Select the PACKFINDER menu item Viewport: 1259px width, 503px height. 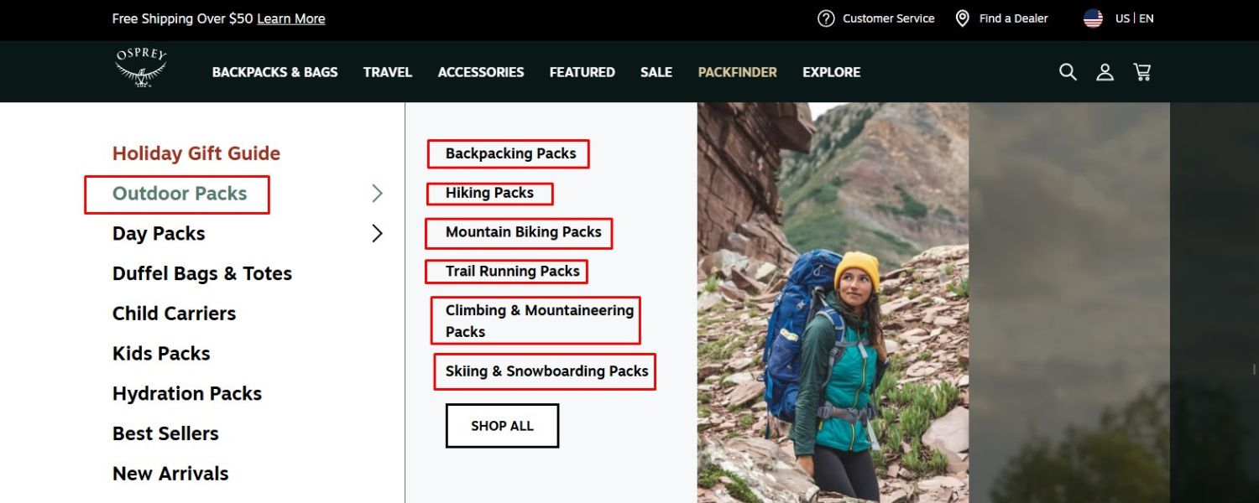pyautogui.click(x=737, y=72)
